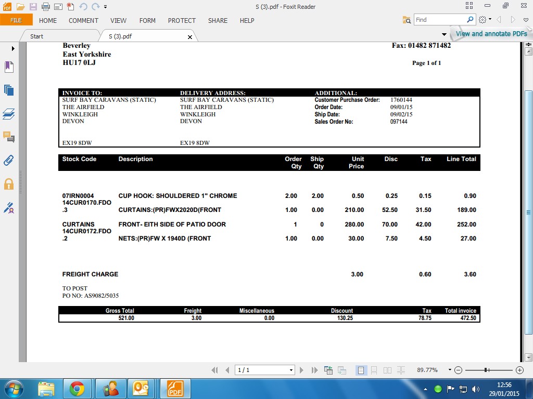The width and height of the screenshot is (533, 399).
Task: Show the Layers panel
Action: [x=9, y=114]
